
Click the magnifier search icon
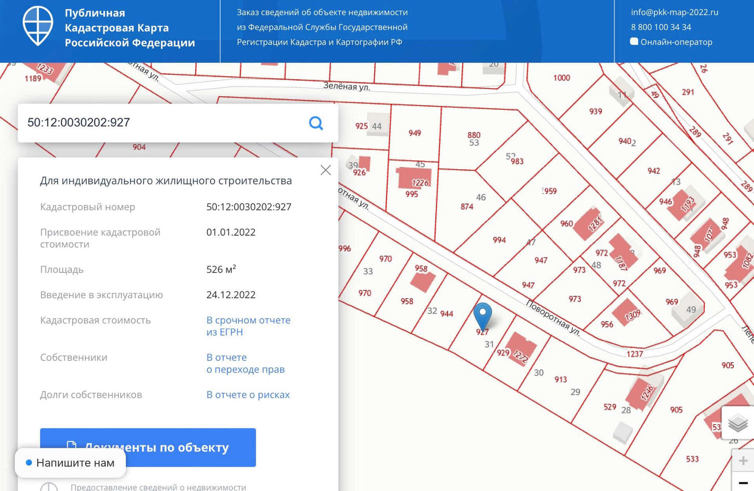[x=316, y=123]
